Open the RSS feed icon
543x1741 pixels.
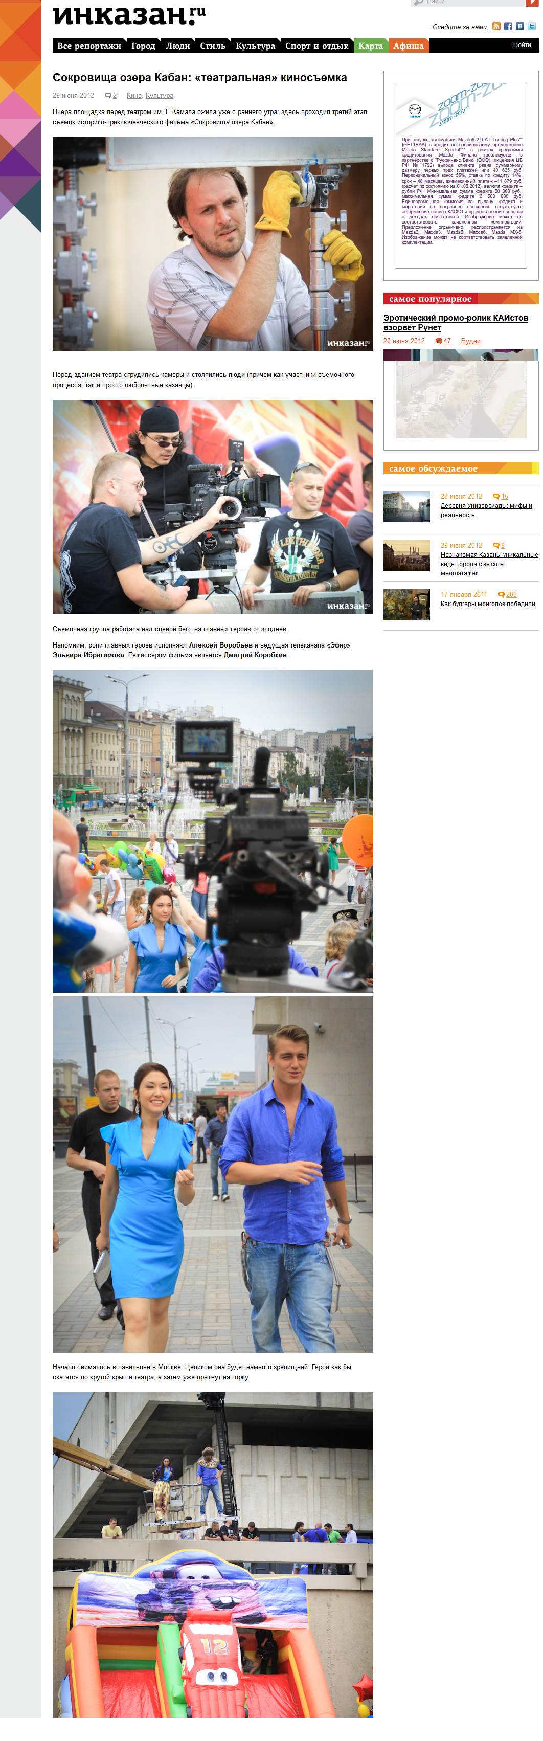pyautogui.click(x=496, y=27)
